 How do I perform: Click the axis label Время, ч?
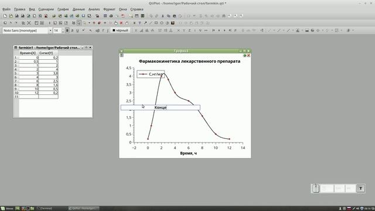(189, 153)
